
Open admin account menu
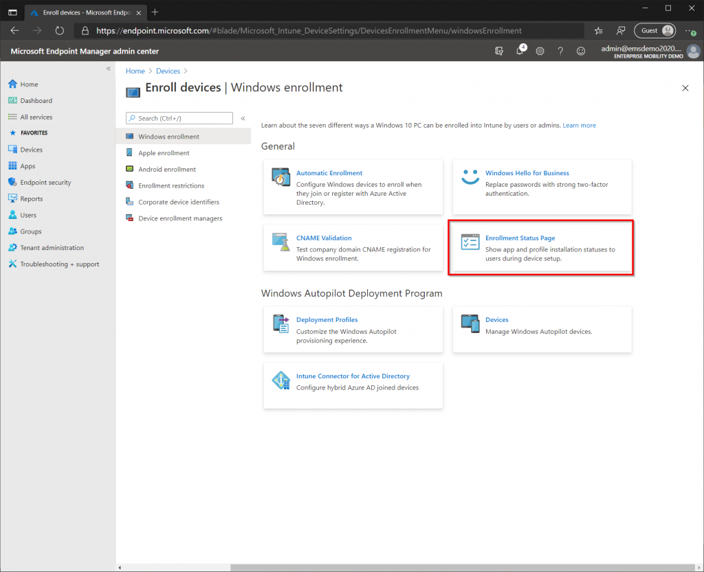650,51
